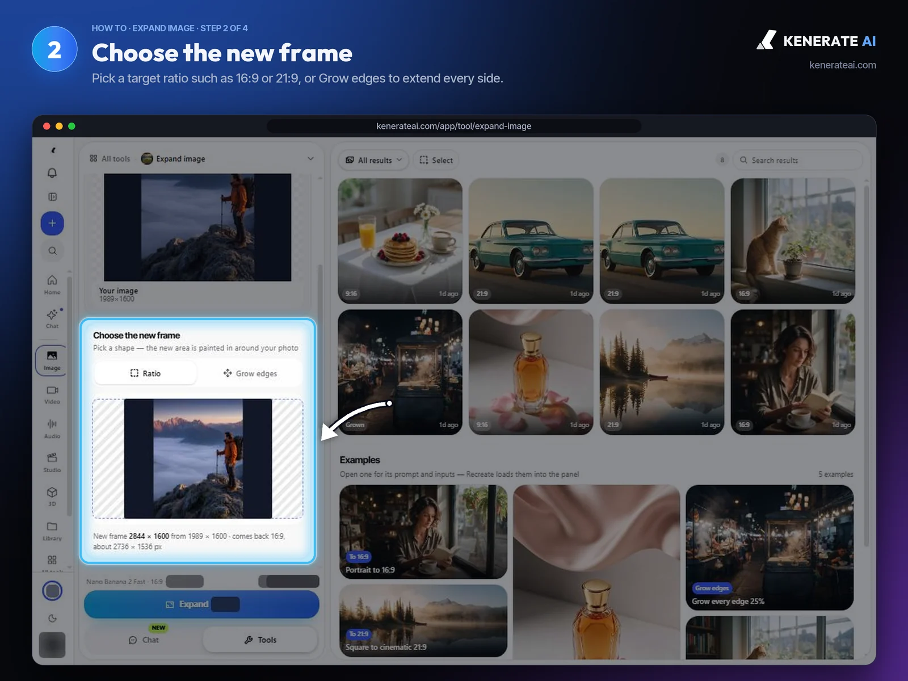Open the All results filter dropdown
The height and width of the screenshot is (681, 908).
374,160
